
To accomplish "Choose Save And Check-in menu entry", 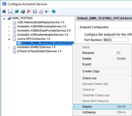I will (102, 101).
